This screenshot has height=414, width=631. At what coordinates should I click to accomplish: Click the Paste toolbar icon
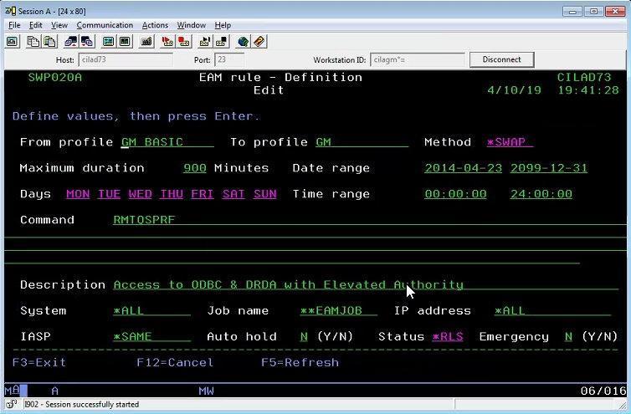[x=49, y=41]
